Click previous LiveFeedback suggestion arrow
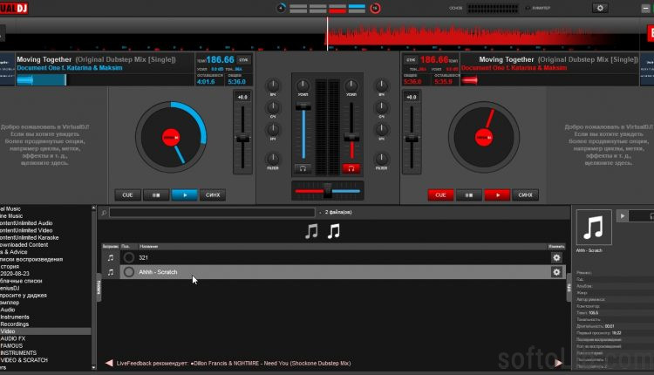Viewport: 654px width, 375px height. point(109,363)
